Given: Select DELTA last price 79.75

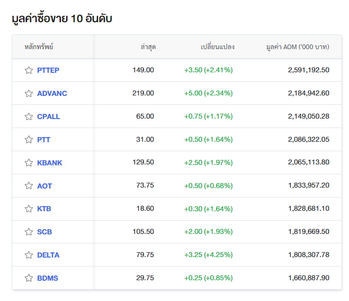Looking at the screenshot, I should (145, 255).
